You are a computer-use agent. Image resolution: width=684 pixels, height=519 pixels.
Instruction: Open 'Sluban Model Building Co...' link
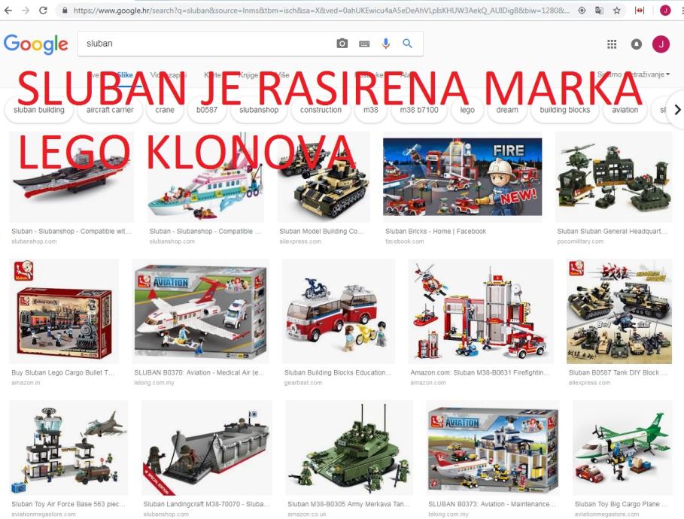coord(321,232)
